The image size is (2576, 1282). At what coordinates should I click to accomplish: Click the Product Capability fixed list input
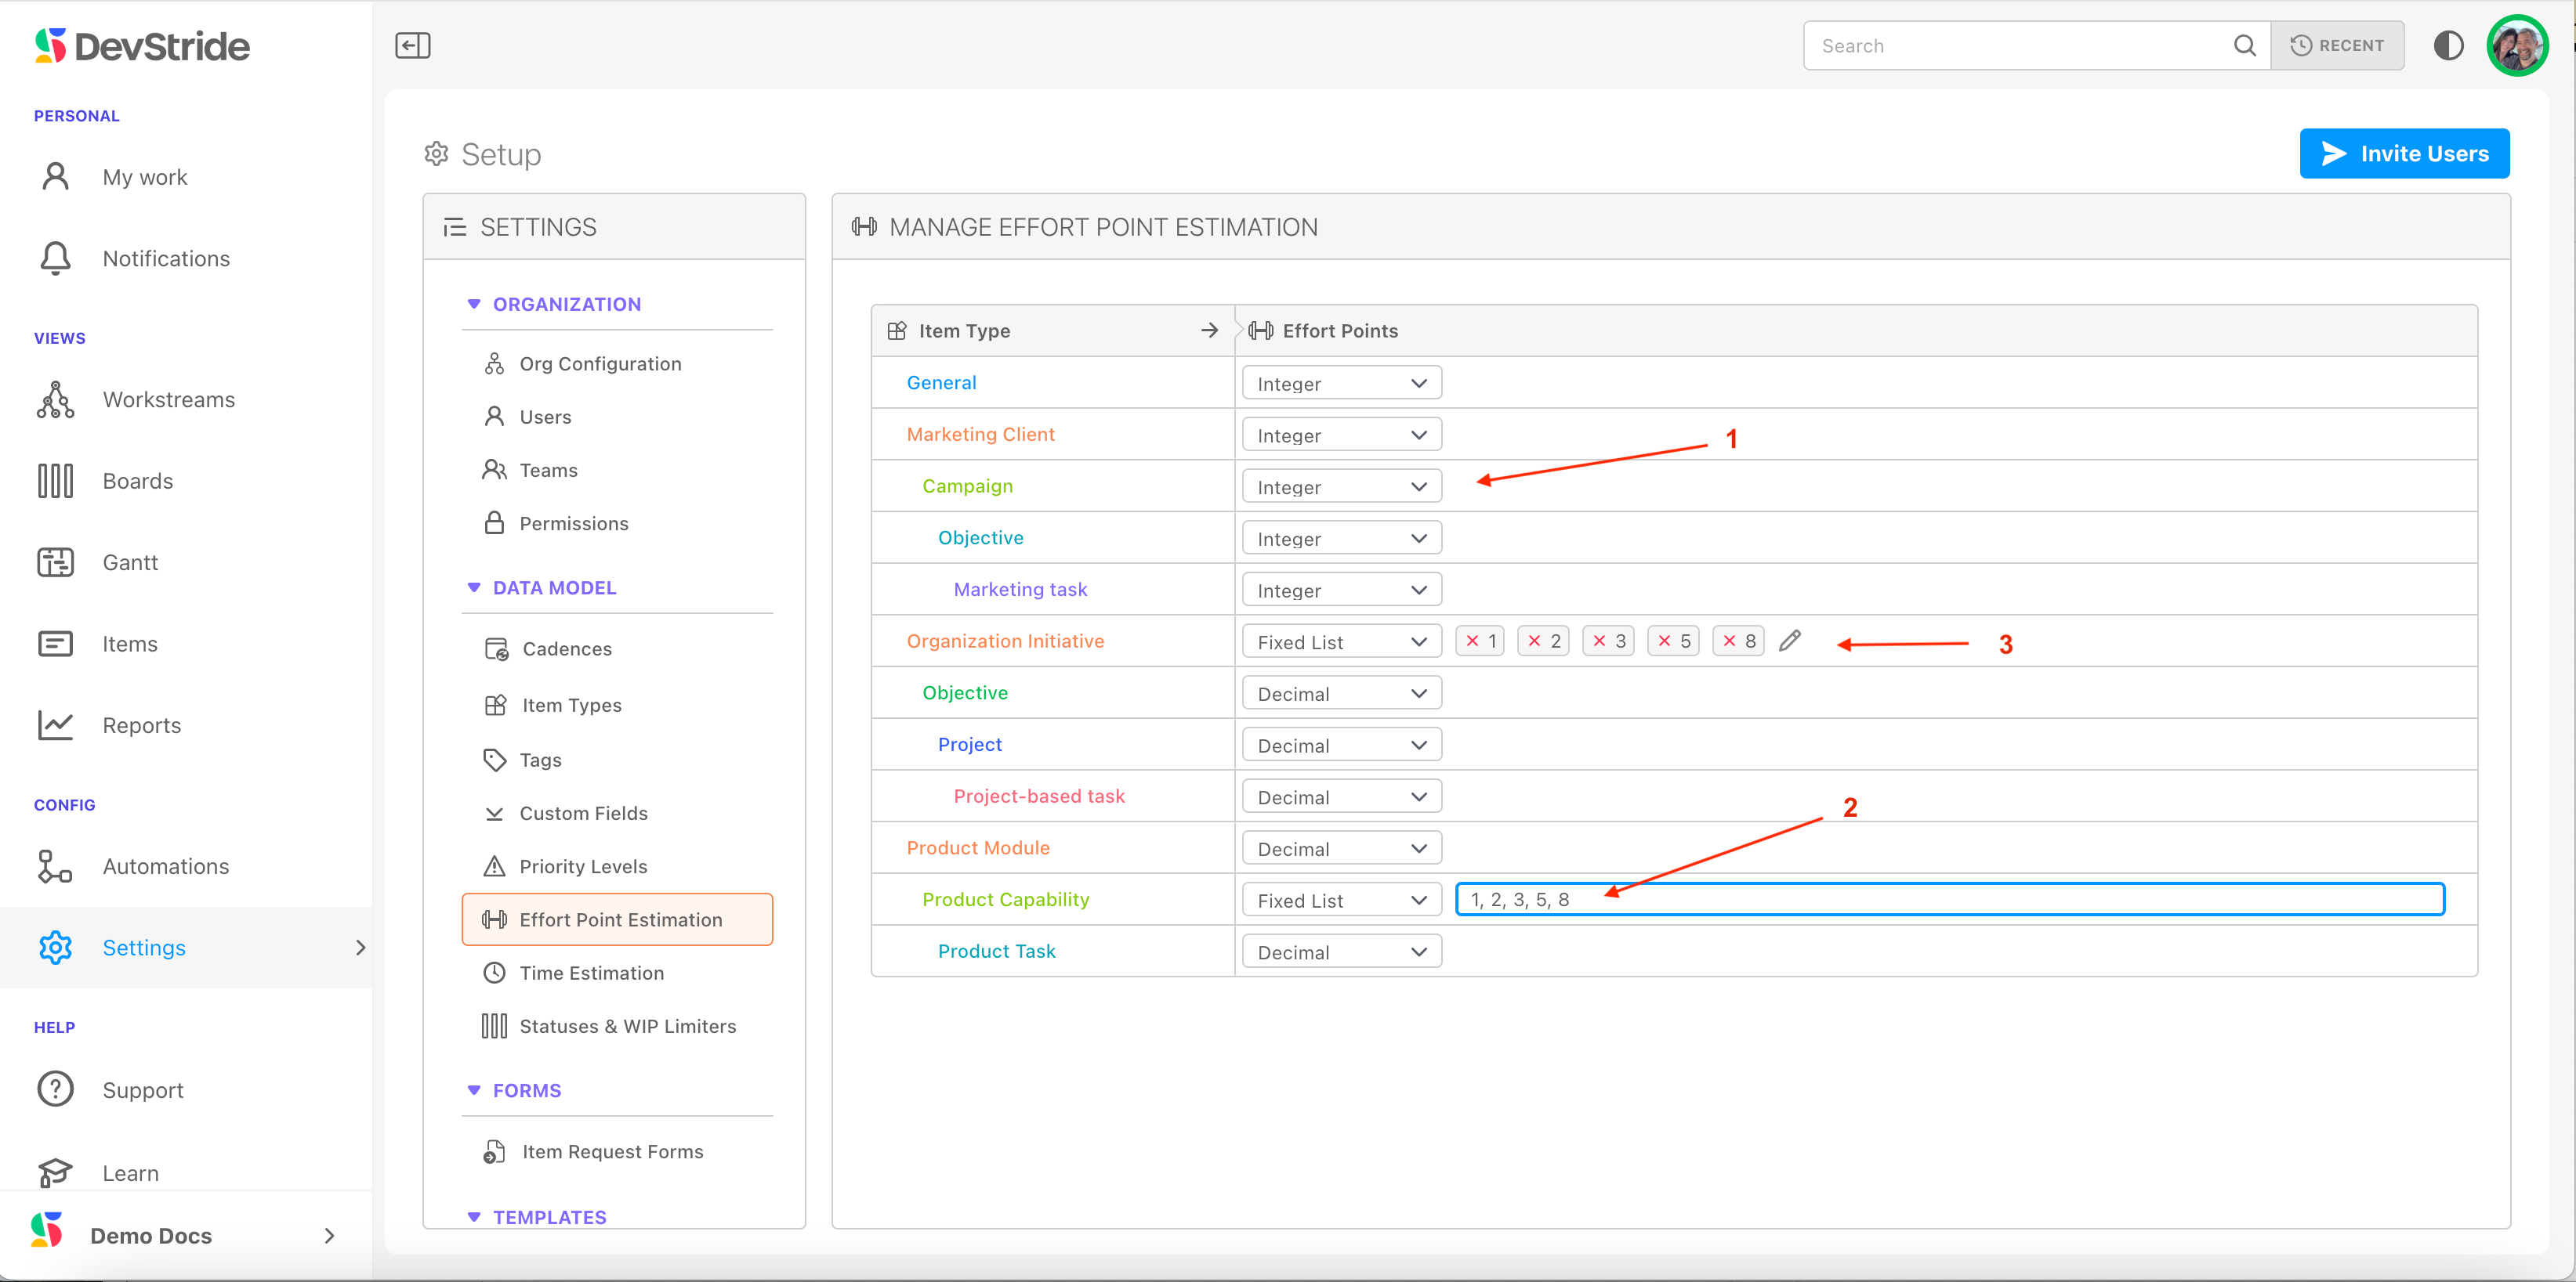[1949, 899]
